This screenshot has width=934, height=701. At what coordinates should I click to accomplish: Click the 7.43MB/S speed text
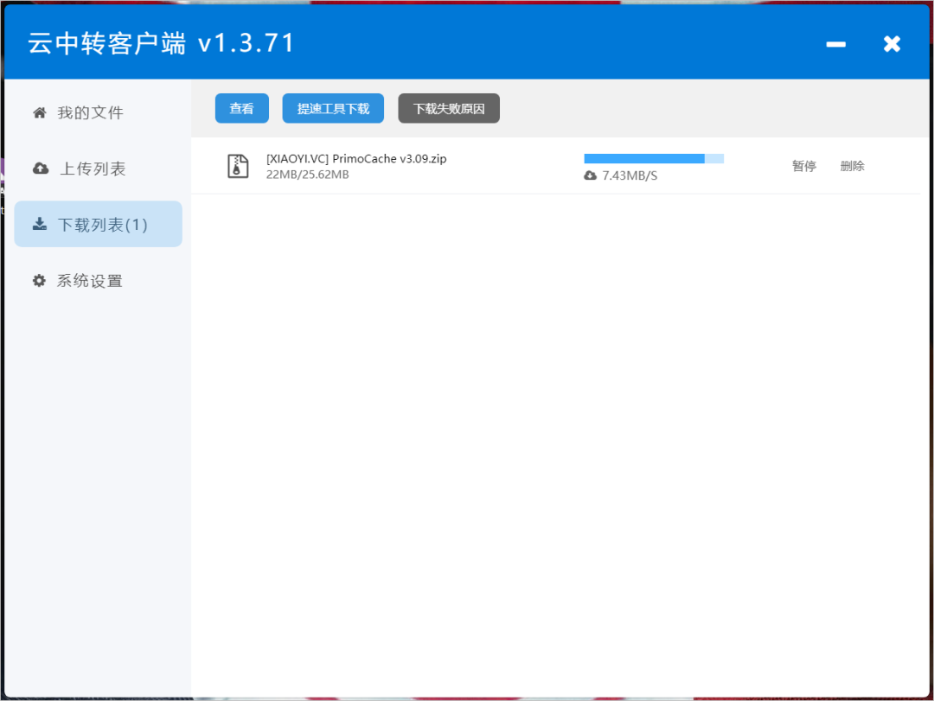(630, 175)
